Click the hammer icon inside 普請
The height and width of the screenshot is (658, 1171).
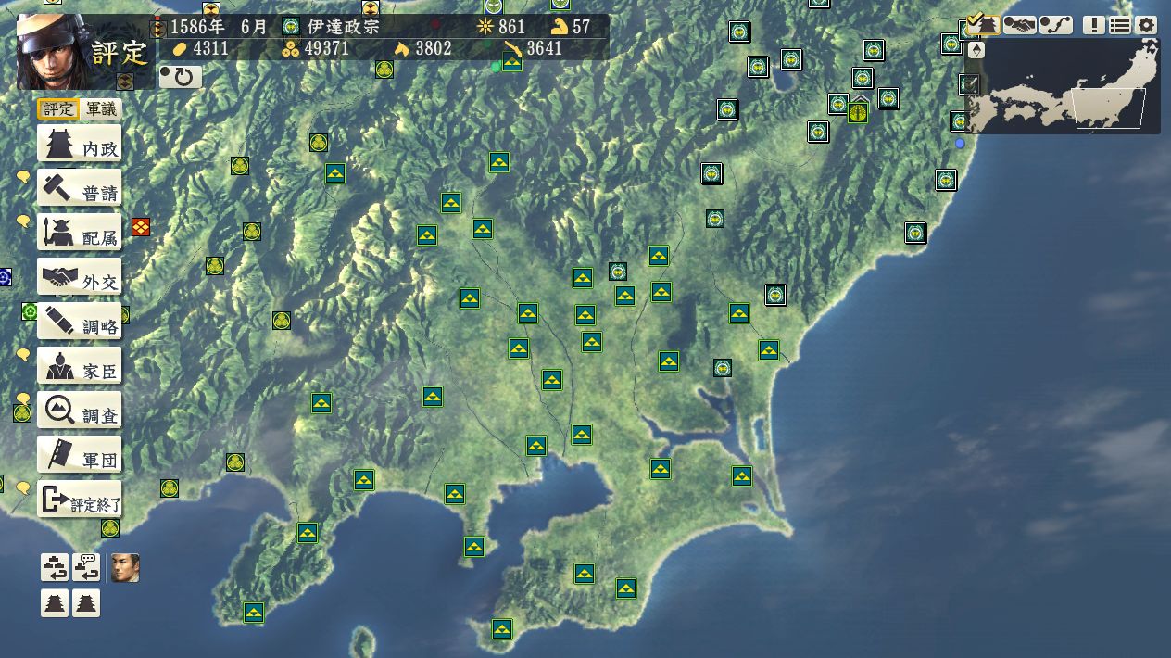click(x=57, y=189)
